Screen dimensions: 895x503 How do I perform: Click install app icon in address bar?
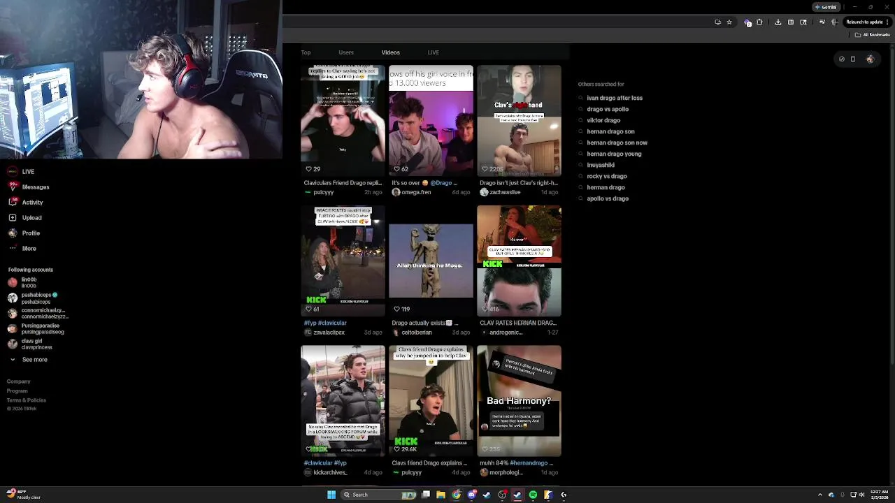tap(717, 22)
